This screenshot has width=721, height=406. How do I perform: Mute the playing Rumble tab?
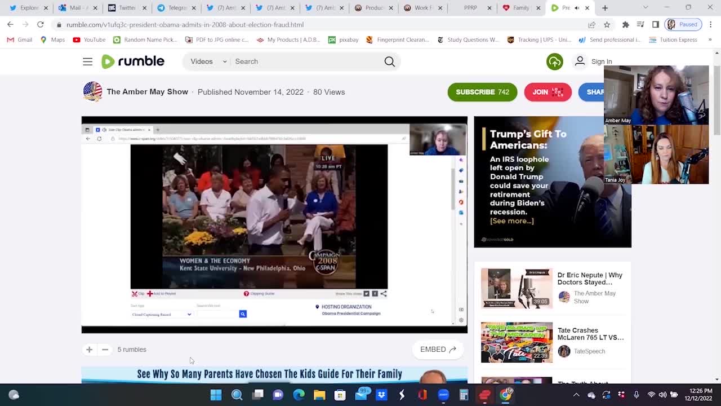pyautogui.click(x=576, y=8)
